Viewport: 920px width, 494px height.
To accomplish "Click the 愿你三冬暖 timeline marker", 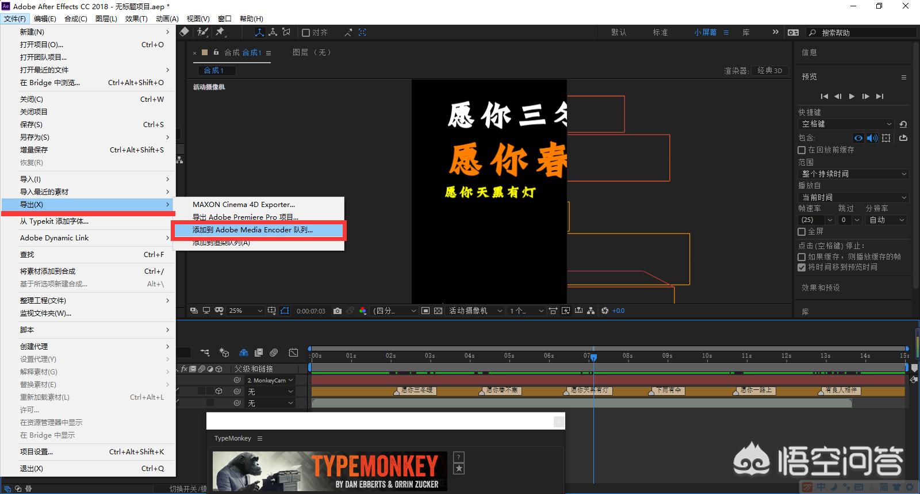I will point(416,390).
